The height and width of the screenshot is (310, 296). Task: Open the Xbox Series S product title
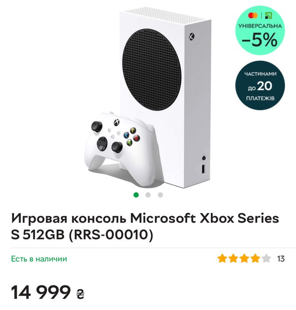145,227
